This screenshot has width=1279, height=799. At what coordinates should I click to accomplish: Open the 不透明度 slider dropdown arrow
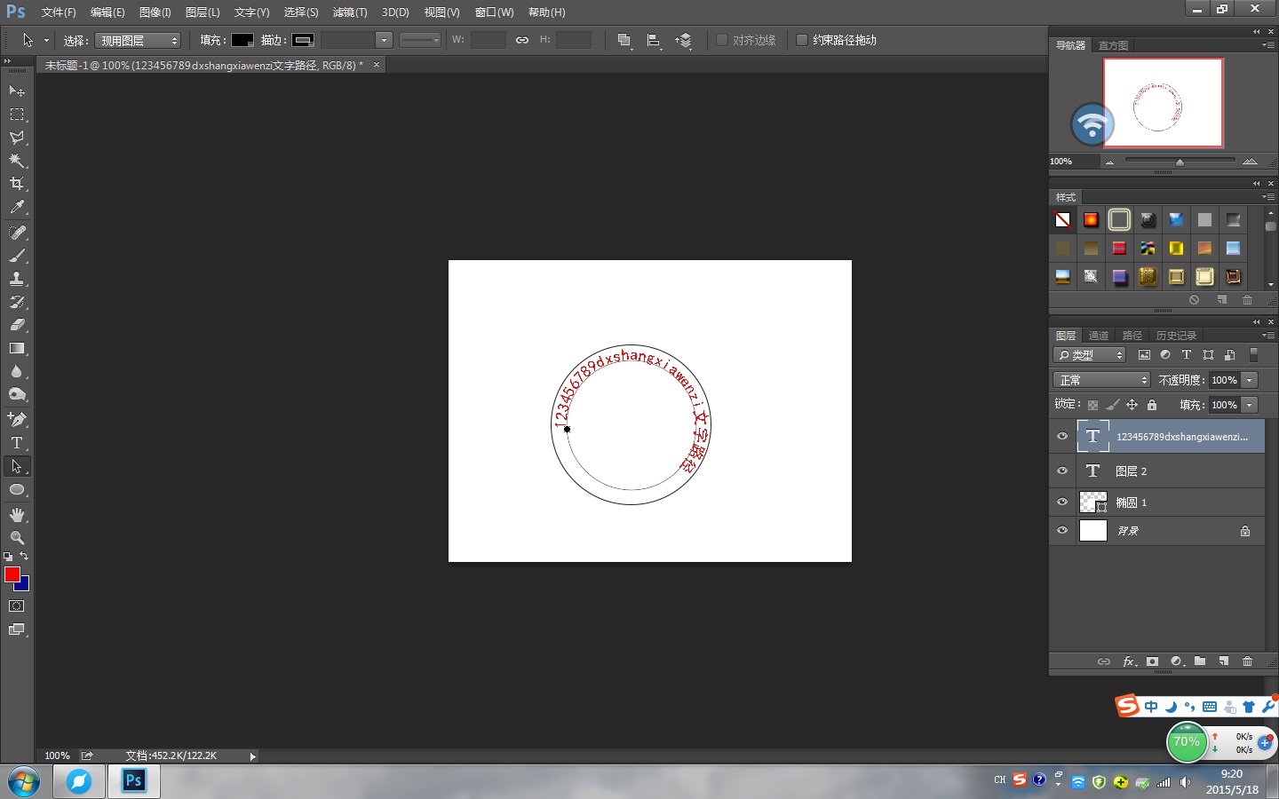tap(1249, 380)
